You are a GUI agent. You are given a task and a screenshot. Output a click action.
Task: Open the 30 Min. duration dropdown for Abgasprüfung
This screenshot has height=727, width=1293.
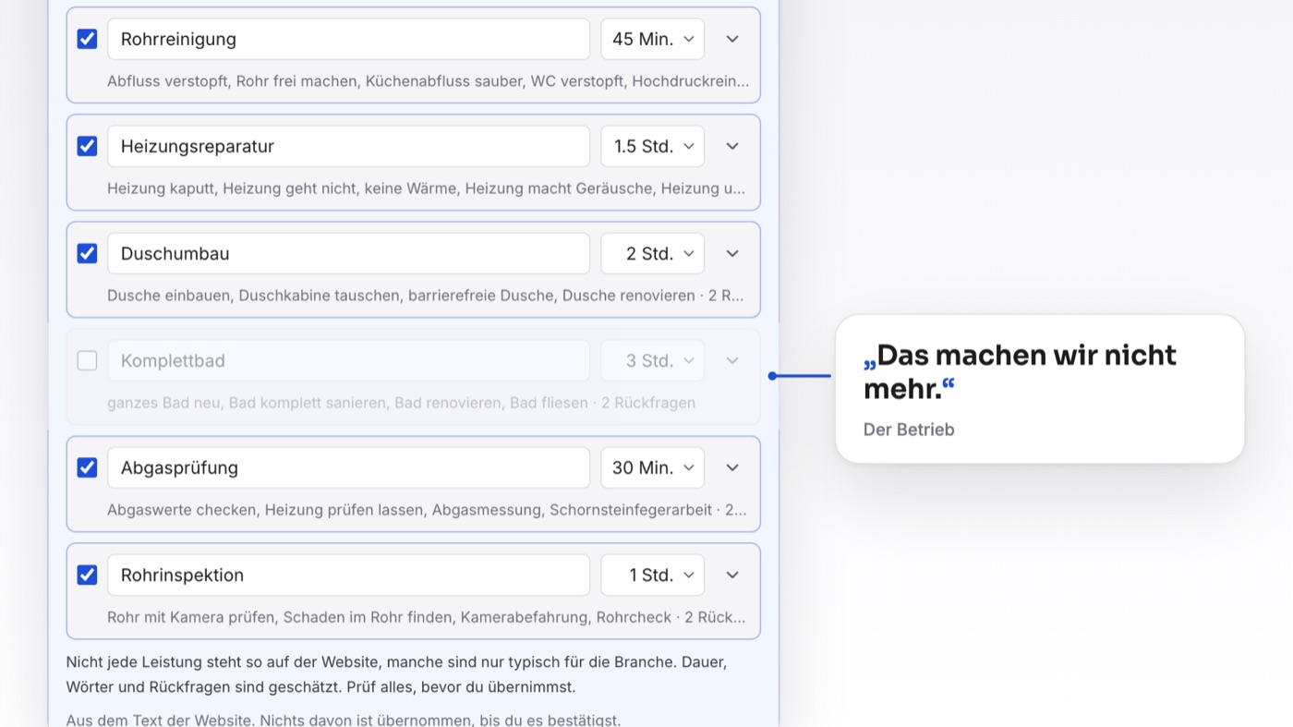click(x=653, y=467)
